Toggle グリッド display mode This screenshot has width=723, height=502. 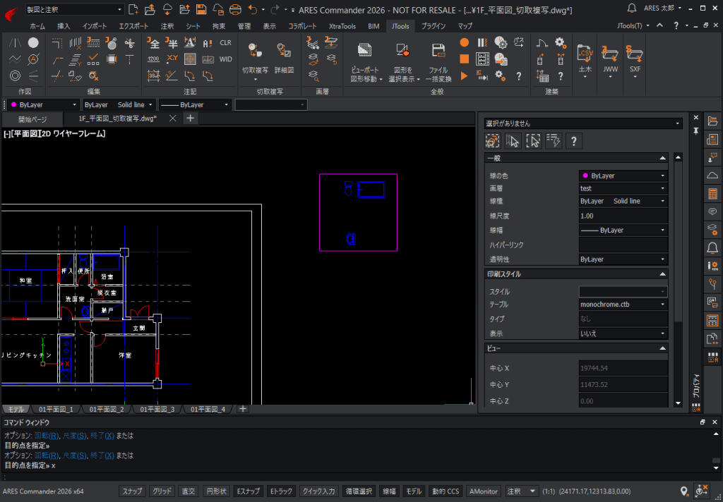pyautogui.click(x=162, y=491)
